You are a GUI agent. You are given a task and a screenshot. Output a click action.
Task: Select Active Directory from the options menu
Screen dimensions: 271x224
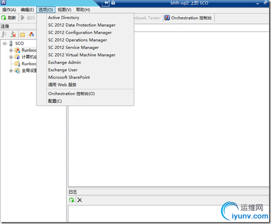[x=85, y=17]
